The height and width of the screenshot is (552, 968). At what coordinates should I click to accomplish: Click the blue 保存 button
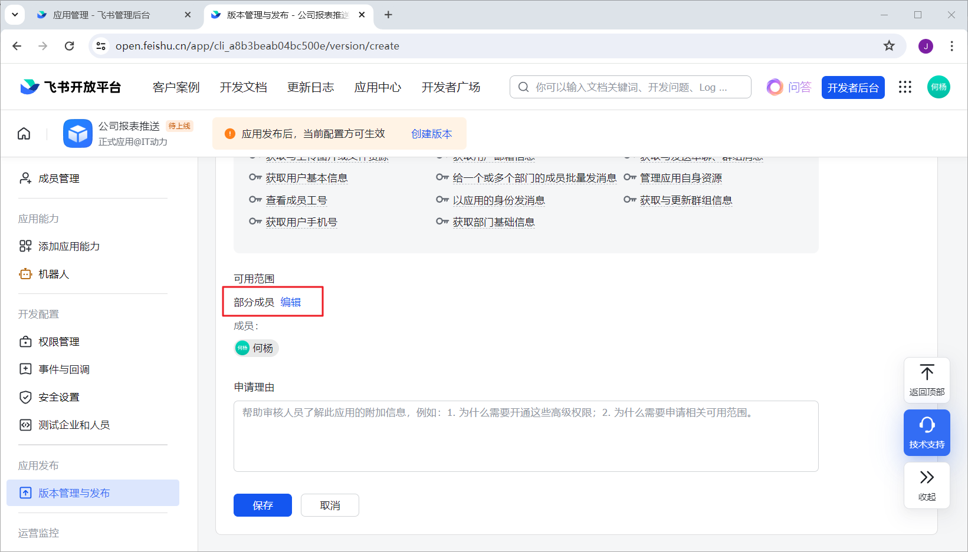click(262, 505)
